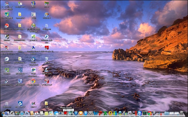Viewport: 188px width, 117px height.
Task: Open the TeamViewer icon in the dock
Action: (140, 113)
